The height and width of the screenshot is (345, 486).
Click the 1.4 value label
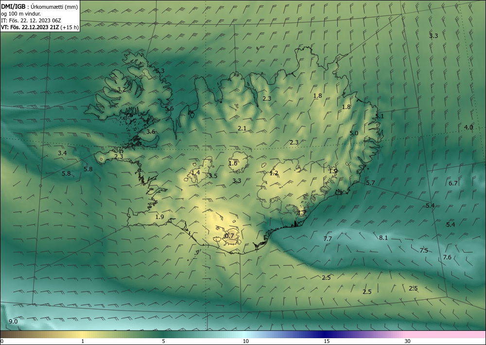(x=195, y=172)
